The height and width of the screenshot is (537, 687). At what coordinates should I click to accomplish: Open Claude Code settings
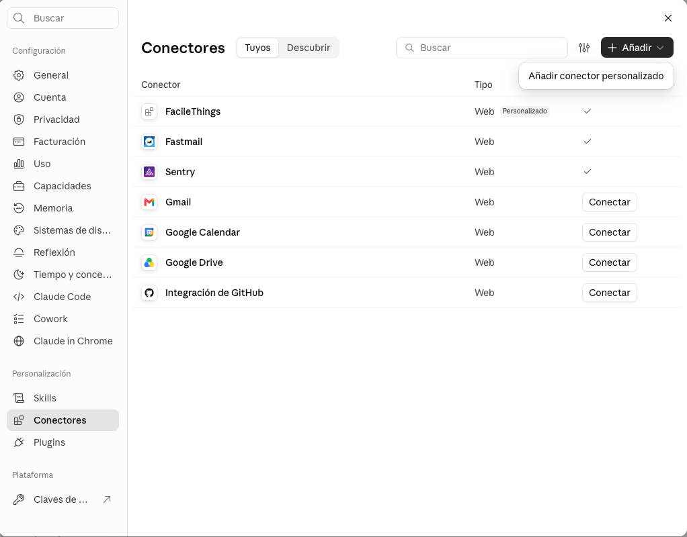[x=63, y=297]
